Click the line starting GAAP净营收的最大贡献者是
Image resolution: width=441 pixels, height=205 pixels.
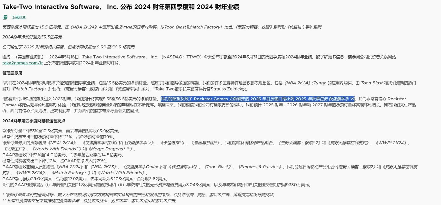[210, 170]
